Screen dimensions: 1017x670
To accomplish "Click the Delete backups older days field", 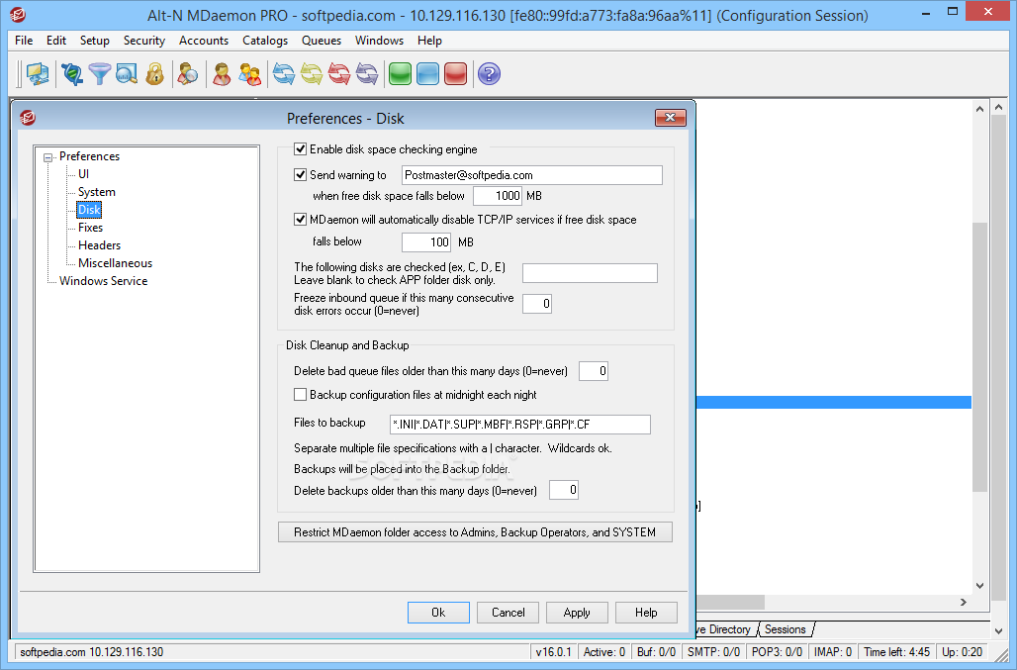I will pyautogui.click(x=564, y=490).
